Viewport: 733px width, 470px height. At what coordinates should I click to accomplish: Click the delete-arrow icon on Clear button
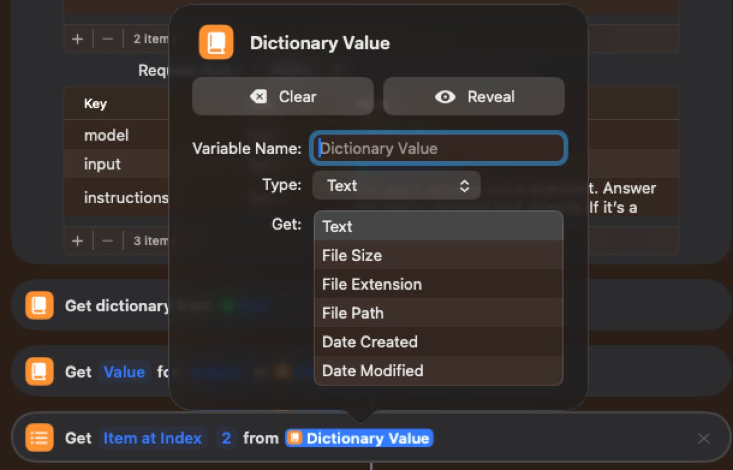pos(258,96)
